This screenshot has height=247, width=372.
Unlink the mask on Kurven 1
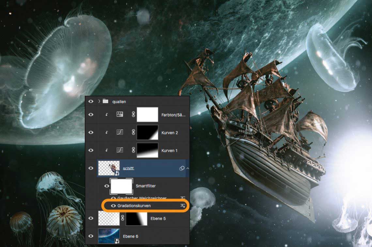point(133,150)
